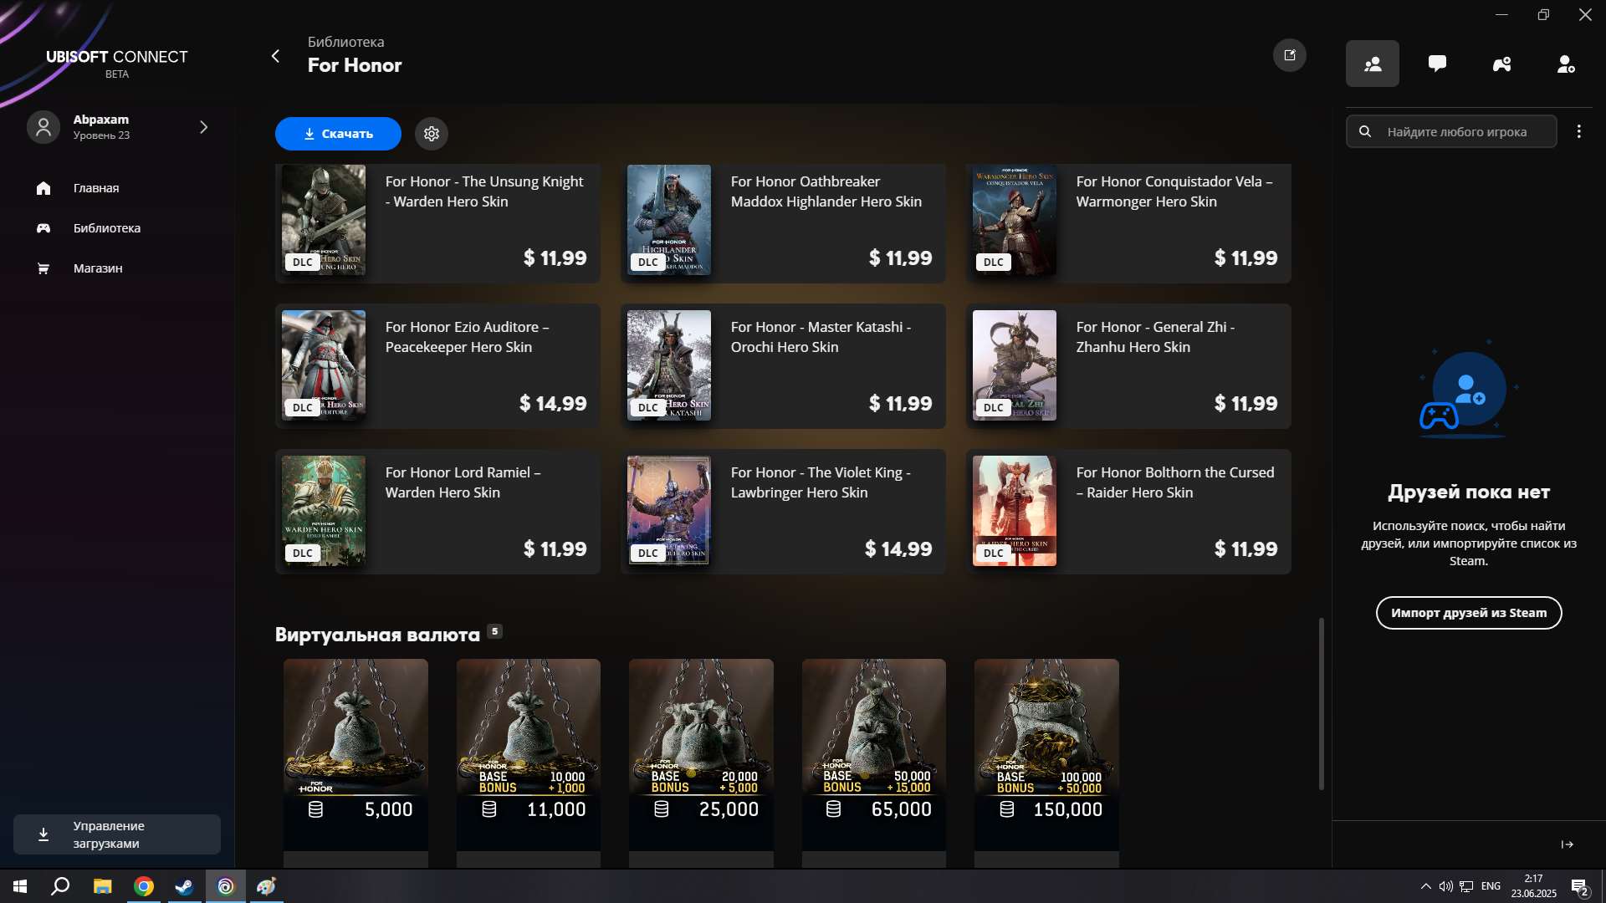Screen dimensions: 1606x903
Task: Open the Friends panel icon
Action: click(x=1372, y=64)
